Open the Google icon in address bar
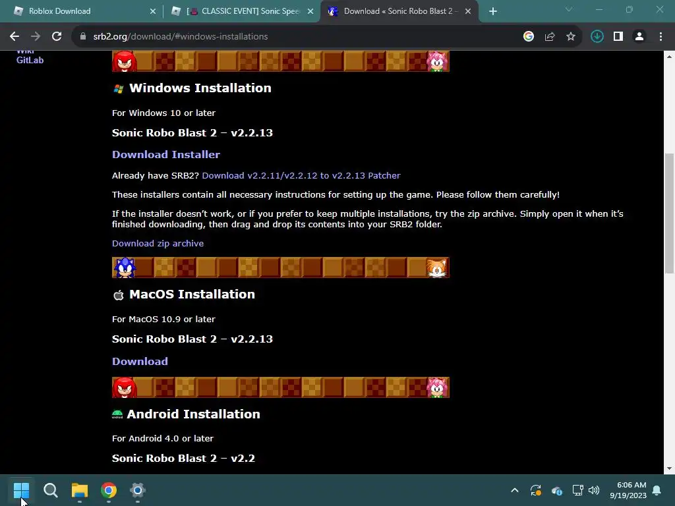The height and width of the screenshot is (506, 675). click(x=529, y=37)
